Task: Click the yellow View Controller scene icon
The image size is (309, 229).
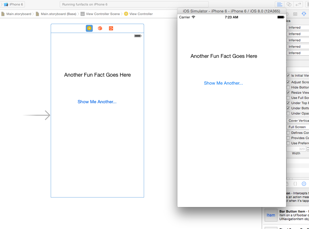Action: pyautogui.click(x=89, y=28)
